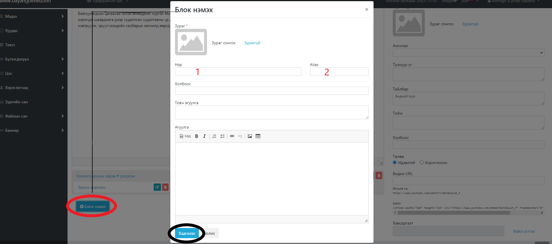Apply italic formatting in the editor toolbar

[204, 136]
